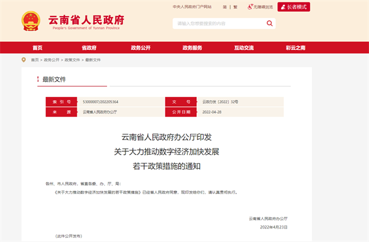Viewport: 369px width, 242px height.
Task: Open the 政务公开 menu
Action: click(x=141, y=48)
